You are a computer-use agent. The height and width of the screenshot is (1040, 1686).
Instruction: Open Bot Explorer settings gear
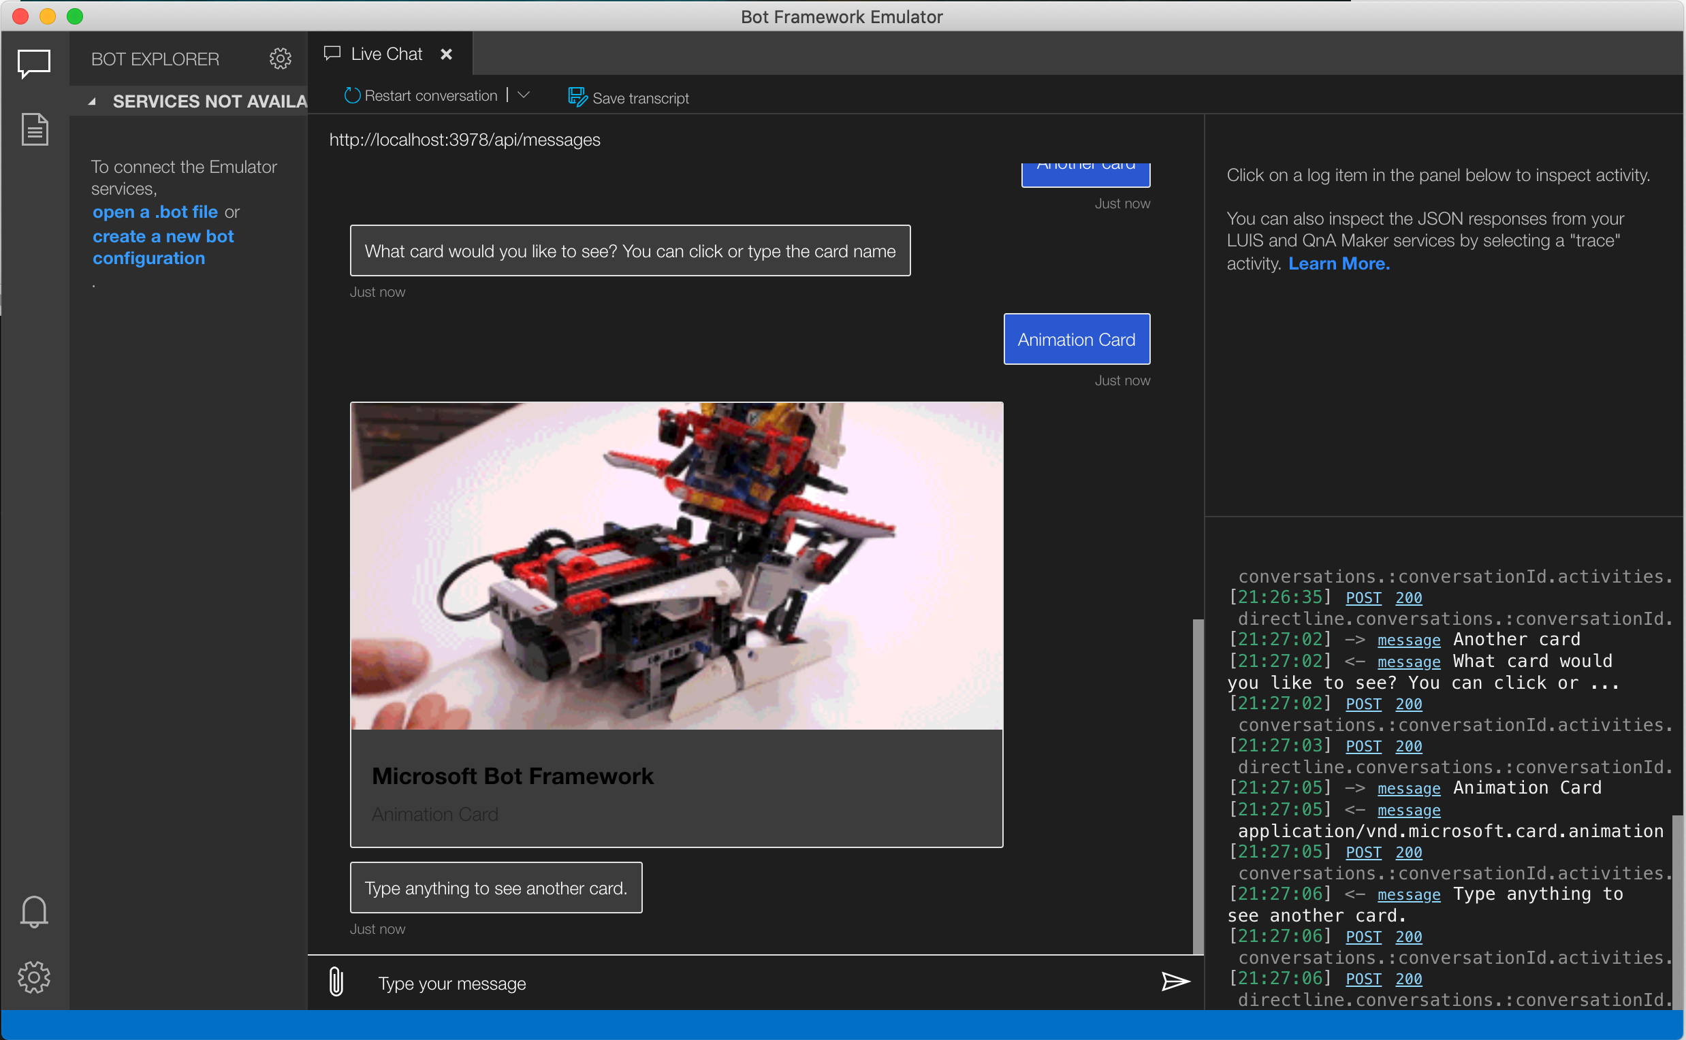280,59
